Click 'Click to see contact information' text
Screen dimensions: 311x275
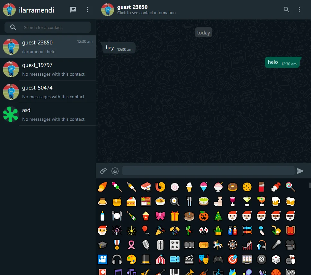[x=147, y=13]
